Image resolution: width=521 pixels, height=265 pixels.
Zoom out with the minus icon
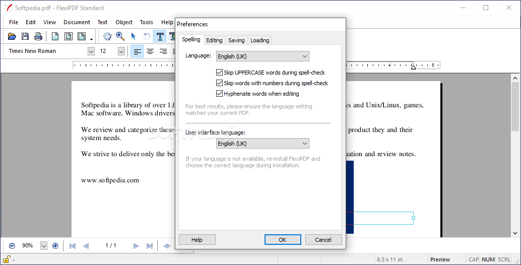tap(12, 246)
